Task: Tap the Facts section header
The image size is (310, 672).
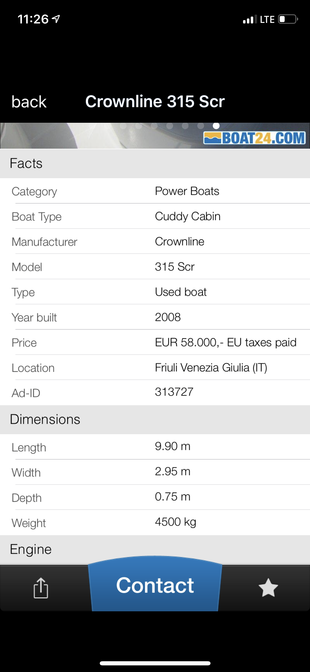Action: 26,163
